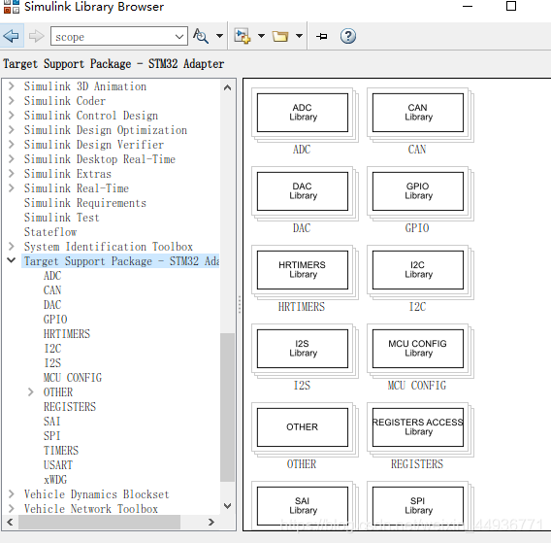The width and height of the screenshot is (551, 543).
Task: Select MCU CONFIG in the tree list
Action: [x=73, y=378]
